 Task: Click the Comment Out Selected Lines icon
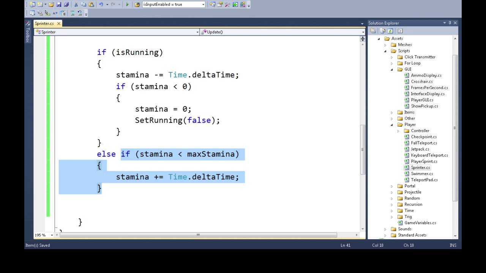(x=73, y=13)
